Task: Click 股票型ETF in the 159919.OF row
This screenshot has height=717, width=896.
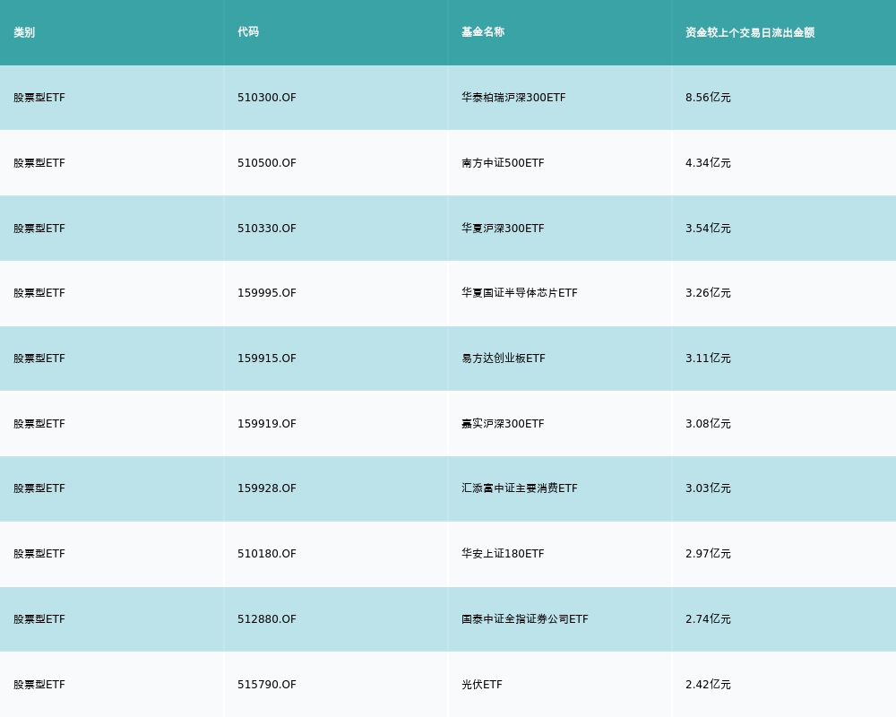Action: [x=39, y=424]
